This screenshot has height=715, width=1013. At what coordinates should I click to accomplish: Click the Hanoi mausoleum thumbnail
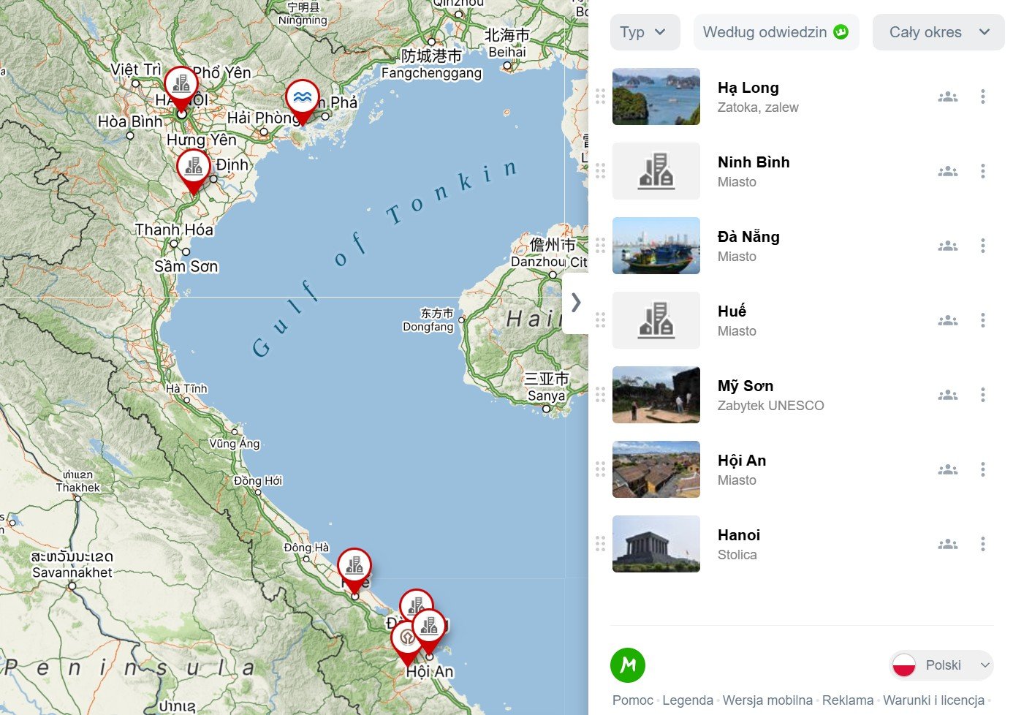coord(656,544)
